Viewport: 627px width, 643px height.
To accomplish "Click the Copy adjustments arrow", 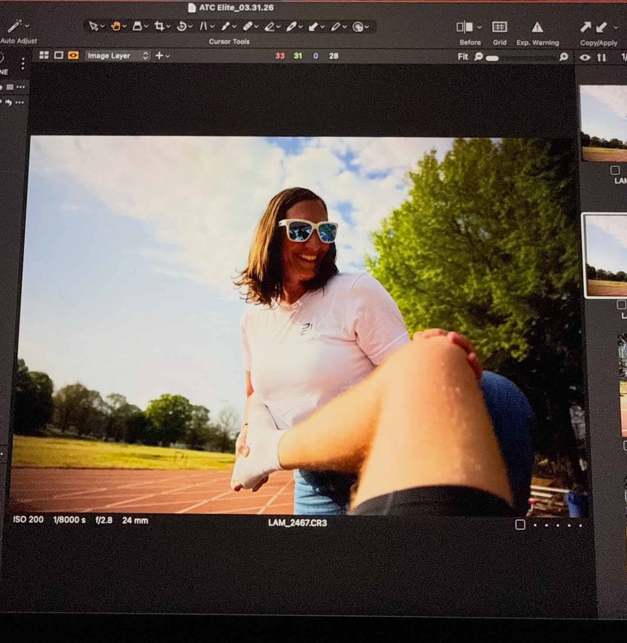I will click(586, 27).
